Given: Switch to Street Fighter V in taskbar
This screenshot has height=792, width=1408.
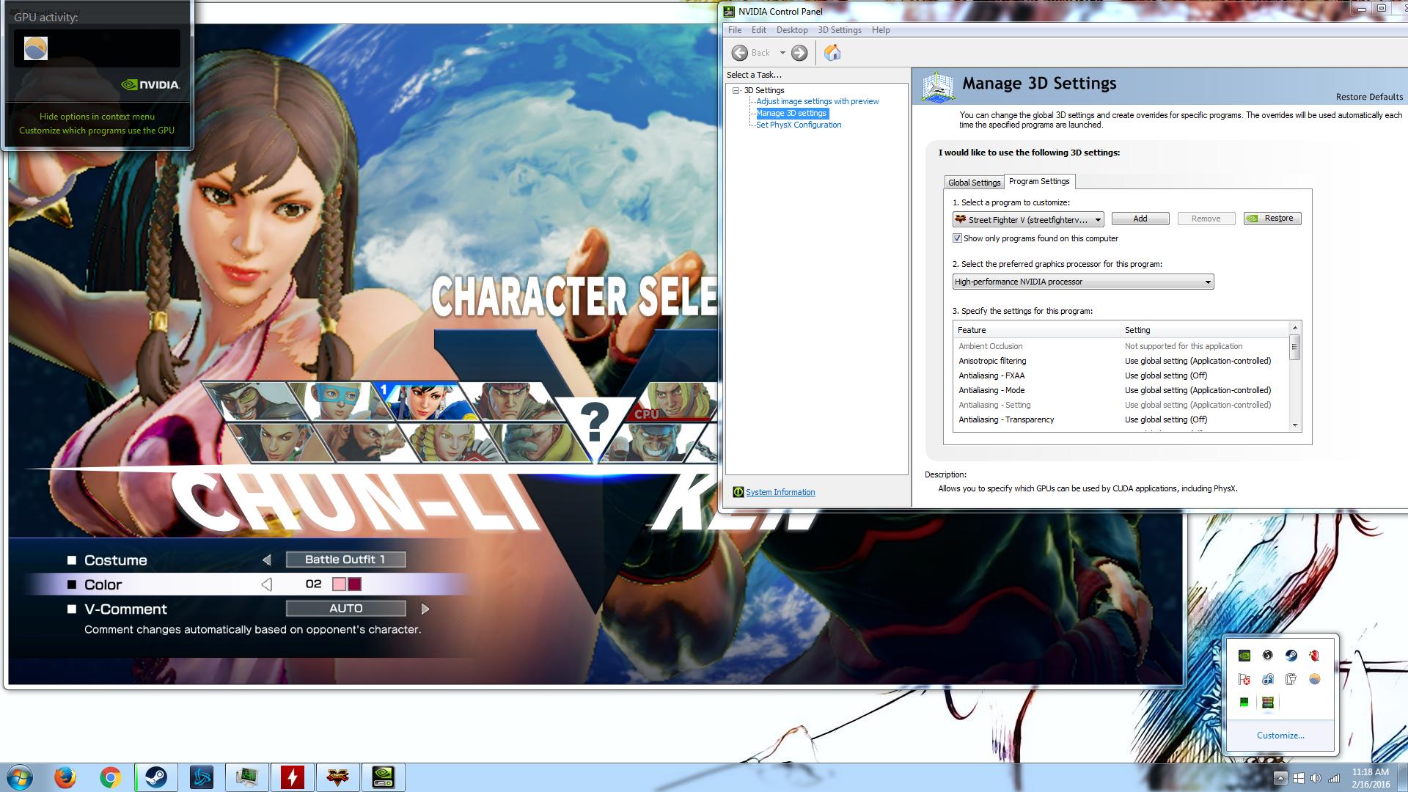Looking at the screenshot, I should (338, 777).
